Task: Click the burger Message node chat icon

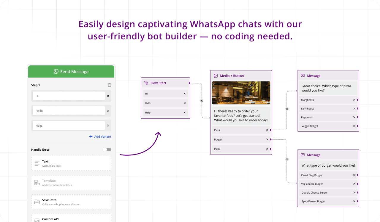Action: (303, 155)
